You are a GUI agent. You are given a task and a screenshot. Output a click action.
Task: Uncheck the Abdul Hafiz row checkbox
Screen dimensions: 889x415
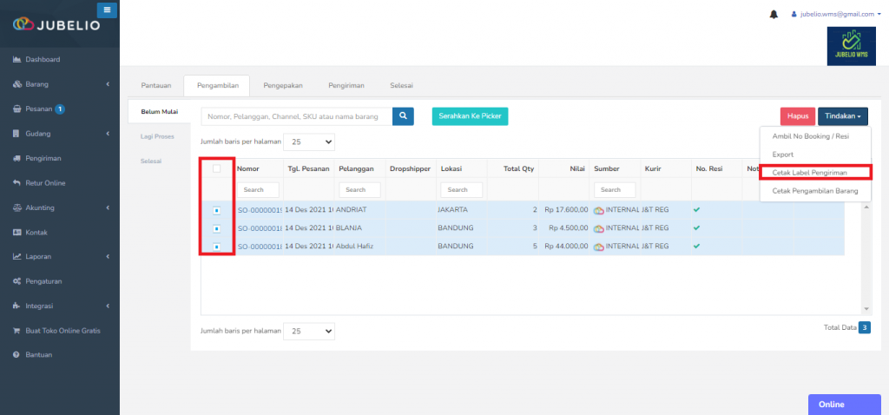[x=216, y=247]
